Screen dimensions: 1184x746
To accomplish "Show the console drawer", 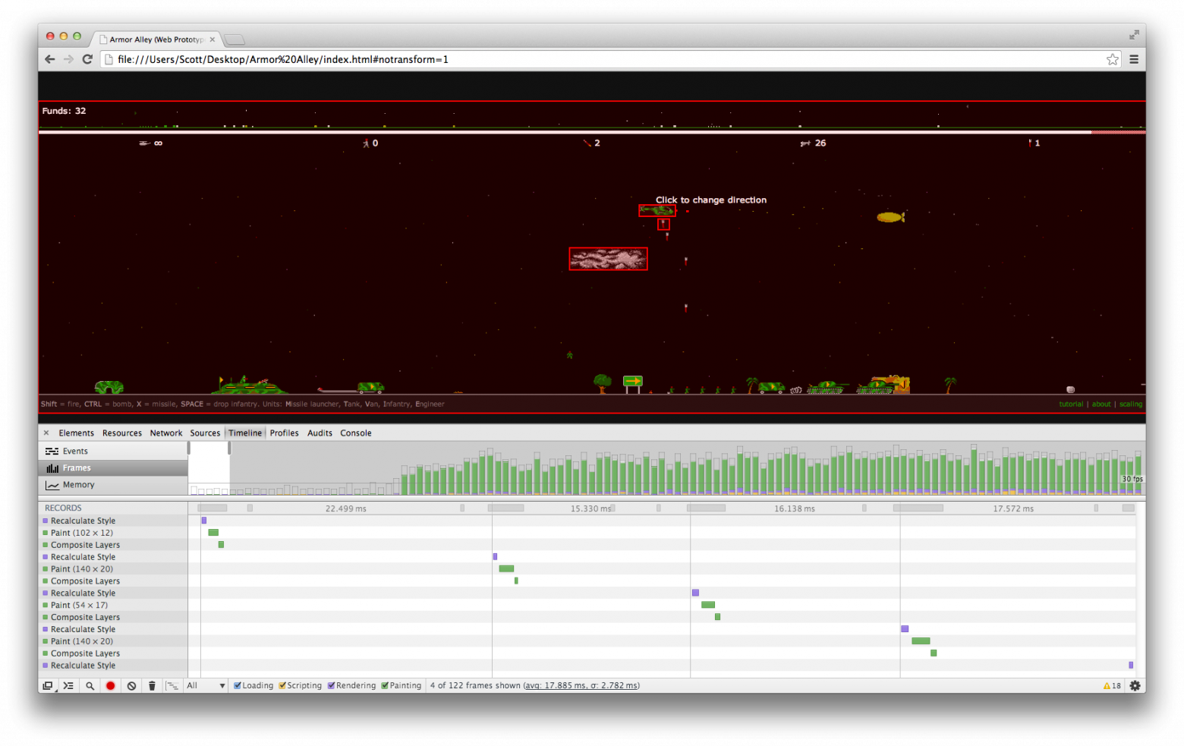I will coord(68,686).
